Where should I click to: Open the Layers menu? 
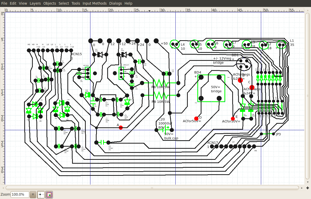pyautogui.click(x=35, y=3)
